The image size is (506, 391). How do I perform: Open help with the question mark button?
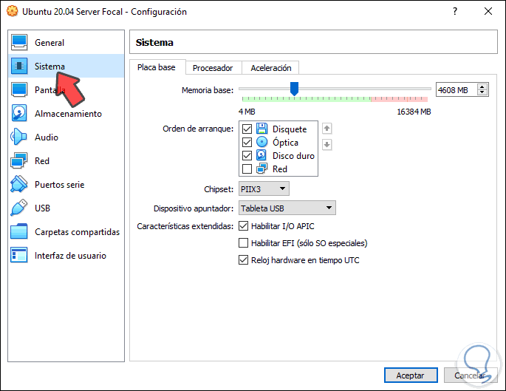[x=455, y=11]
